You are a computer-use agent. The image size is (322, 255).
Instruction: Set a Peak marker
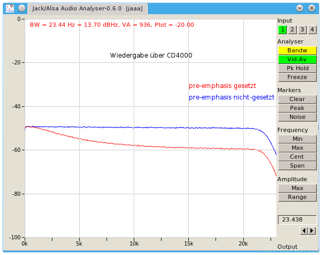point(297,108)
